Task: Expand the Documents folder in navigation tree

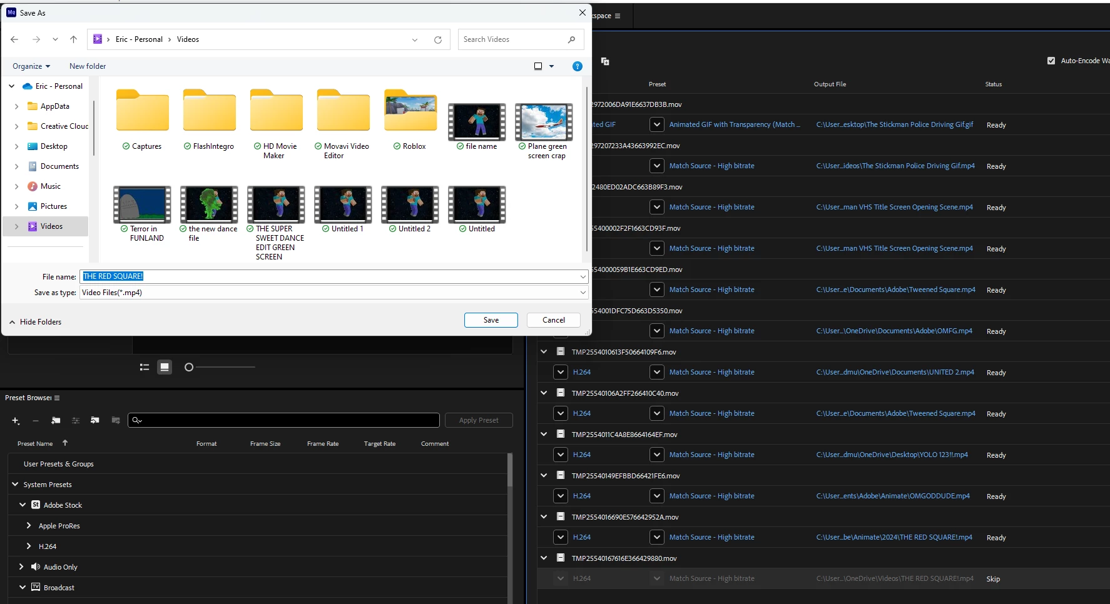Action: pos(16,166)
